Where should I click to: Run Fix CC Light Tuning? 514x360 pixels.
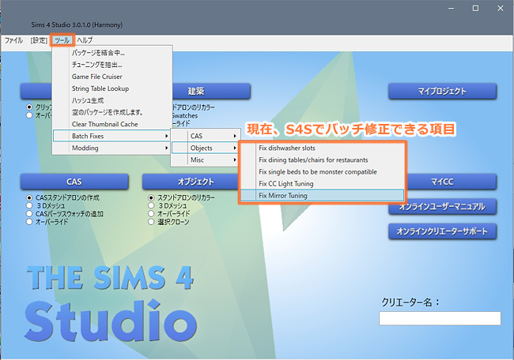(x=322, y=184)
